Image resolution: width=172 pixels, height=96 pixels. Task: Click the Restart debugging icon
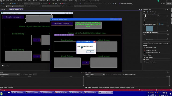point(64,3)
